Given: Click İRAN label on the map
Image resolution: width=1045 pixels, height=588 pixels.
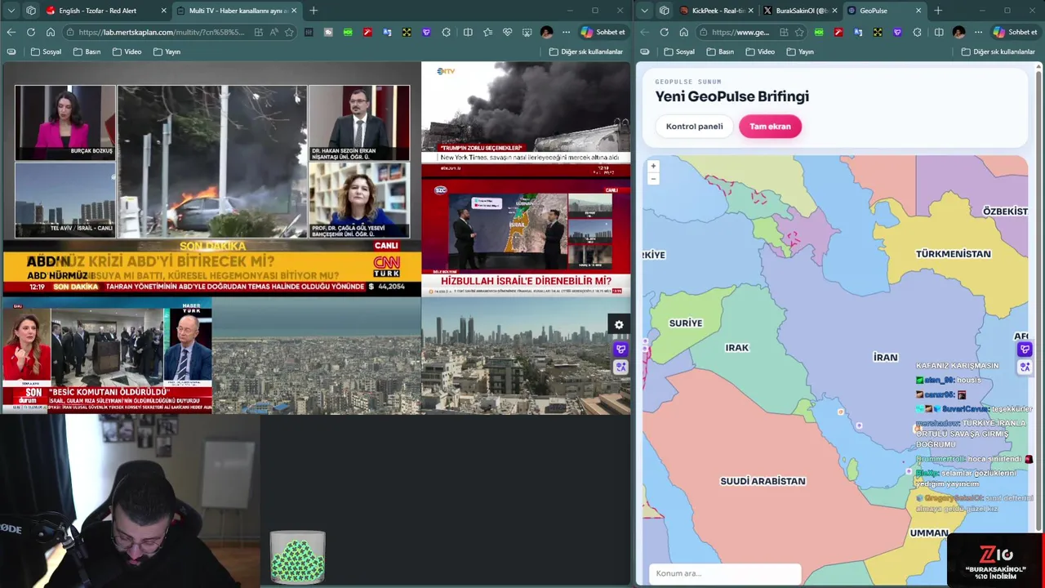Looking at the screenshot, I should click(885, 357).
